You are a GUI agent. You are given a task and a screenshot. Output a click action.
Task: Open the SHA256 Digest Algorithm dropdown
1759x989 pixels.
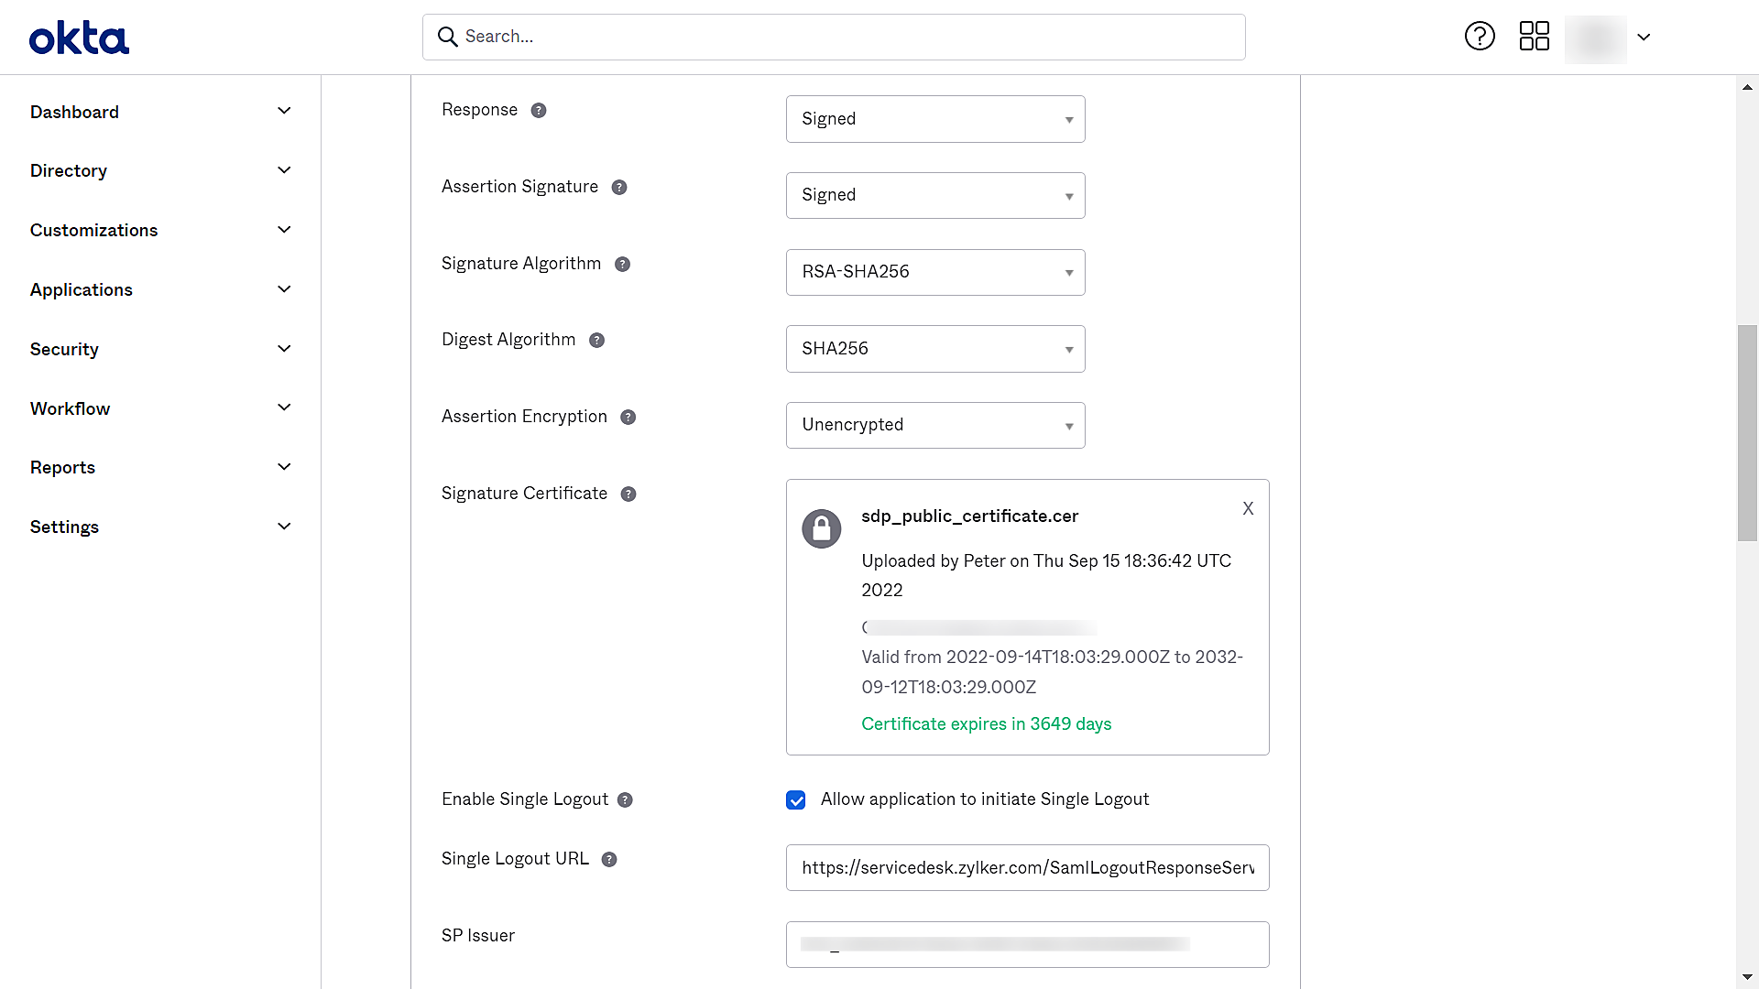click(935, 349)
